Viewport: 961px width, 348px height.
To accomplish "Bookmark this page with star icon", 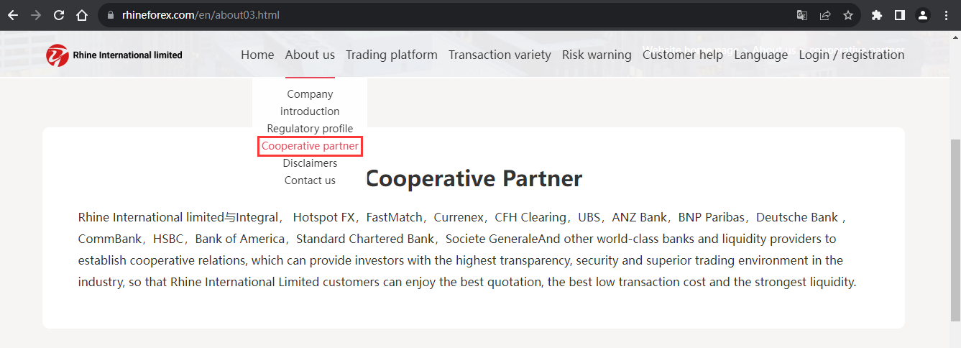I will coord(848,15).
